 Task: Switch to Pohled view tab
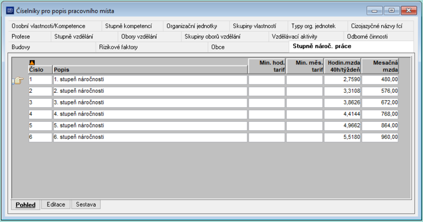[25, 205]
